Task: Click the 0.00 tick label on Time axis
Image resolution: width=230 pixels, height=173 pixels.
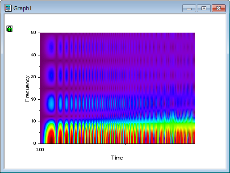Action: 40,150
